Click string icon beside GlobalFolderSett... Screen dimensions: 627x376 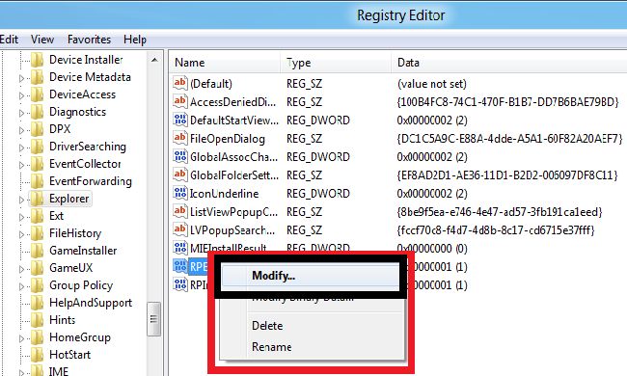point(180,175)
